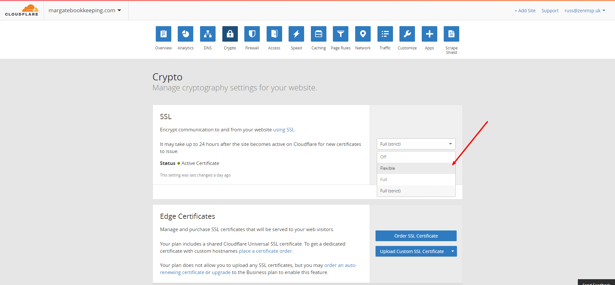The width and height of the screenshot is (615, 285).
Task: Choose the Off SSL option
Action: pos(416,157)
